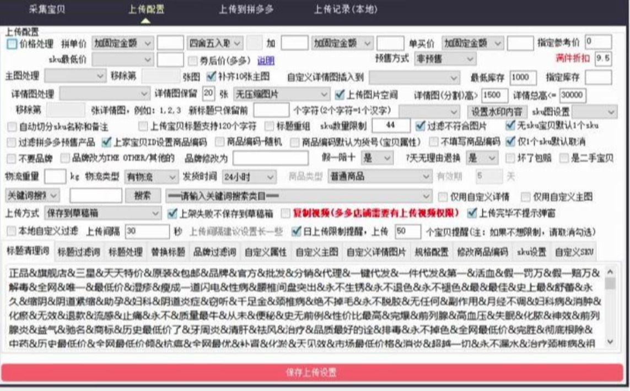
Task: Select 标题处理 tab
Action: click(x=125, y=252)
